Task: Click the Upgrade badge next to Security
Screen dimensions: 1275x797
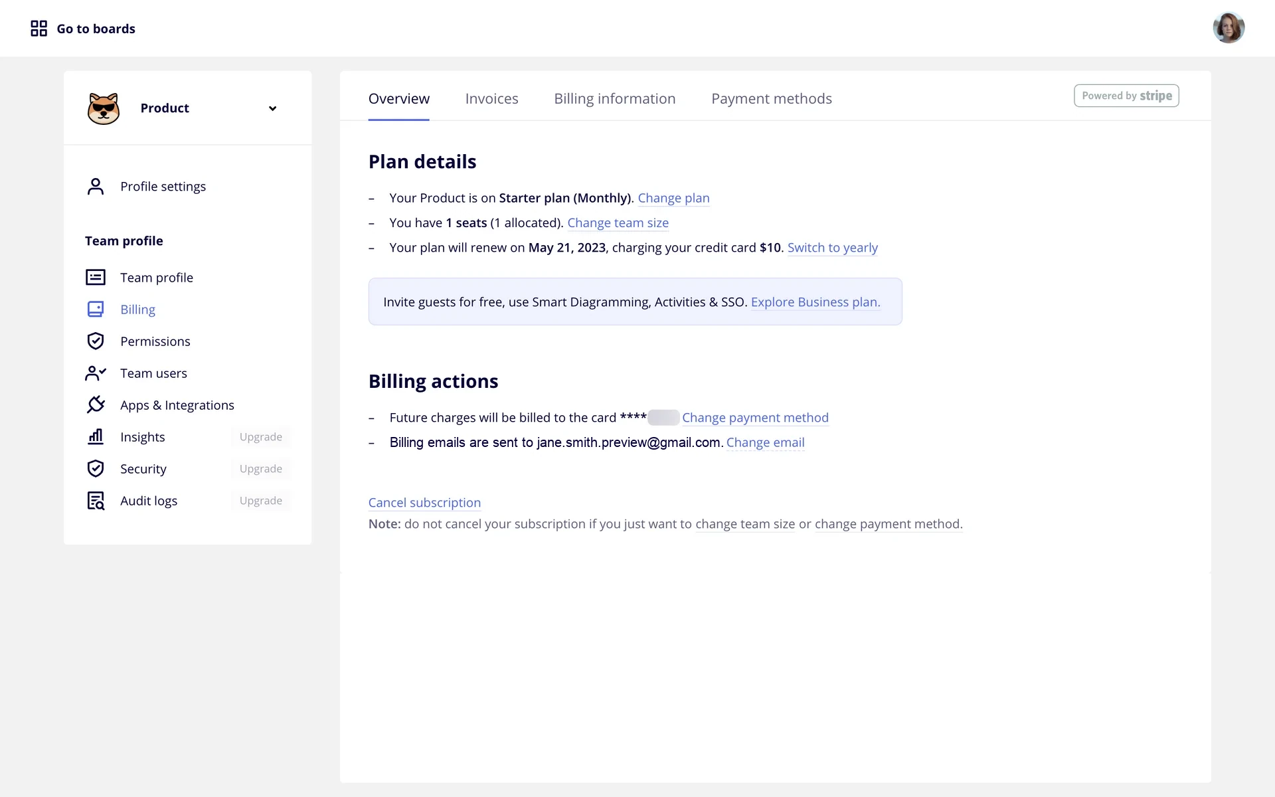Action: pyautogui.click(x=261, y=469)
